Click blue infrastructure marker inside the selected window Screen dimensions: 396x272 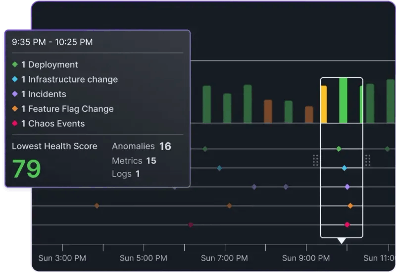345,168
